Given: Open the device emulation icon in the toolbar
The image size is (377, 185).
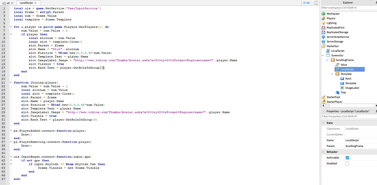Looking at the screenshot, I should (316, 2).
